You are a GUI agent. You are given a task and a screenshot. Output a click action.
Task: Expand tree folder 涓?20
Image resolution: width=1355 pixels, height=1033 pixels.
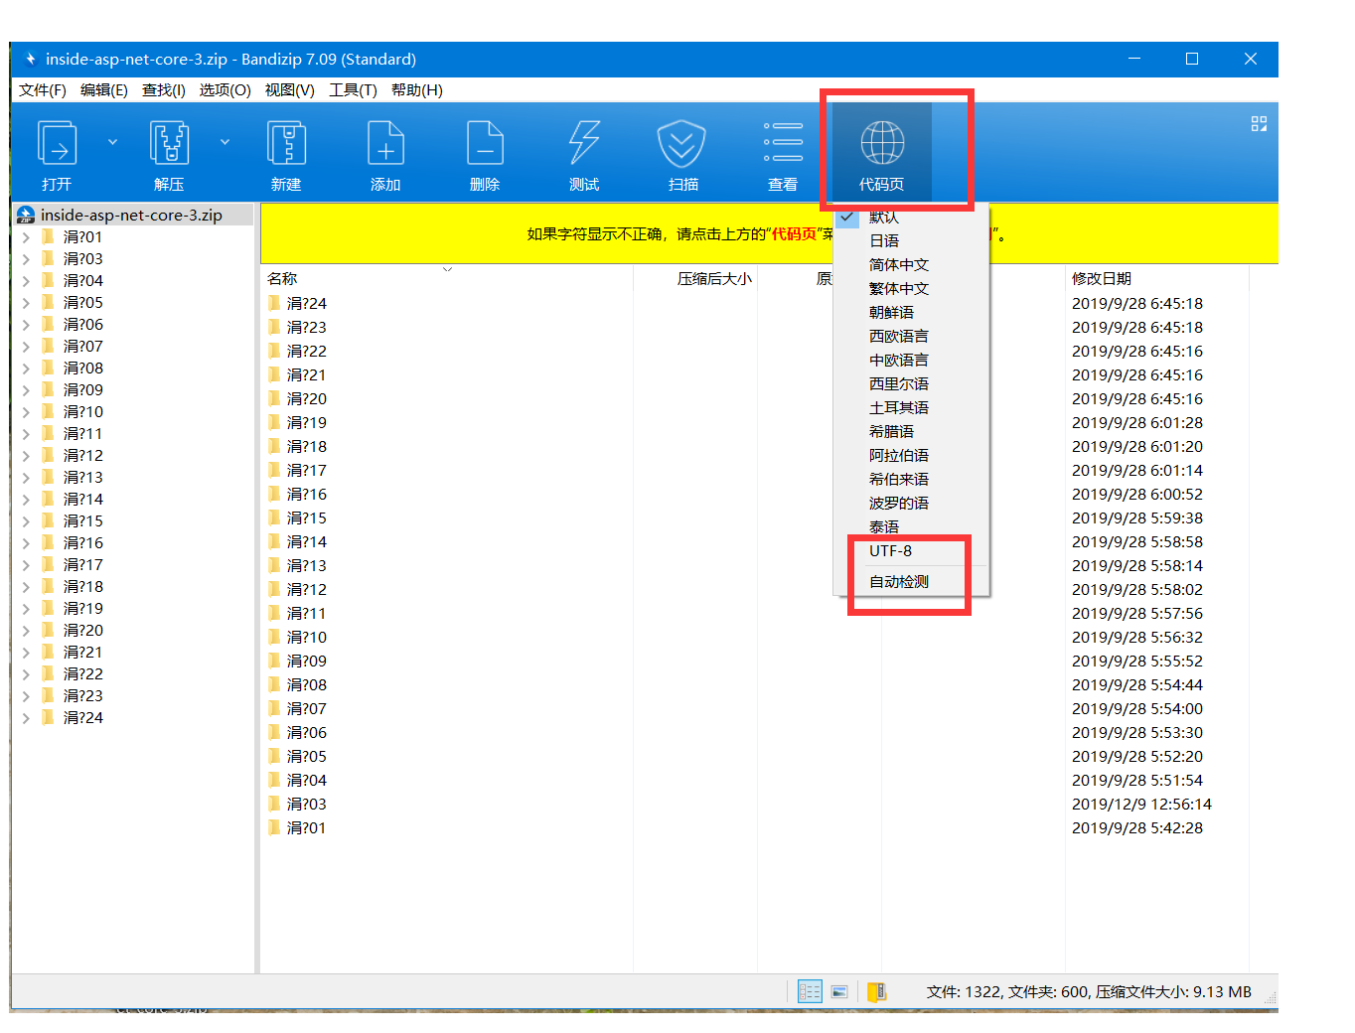coord(26,631)
